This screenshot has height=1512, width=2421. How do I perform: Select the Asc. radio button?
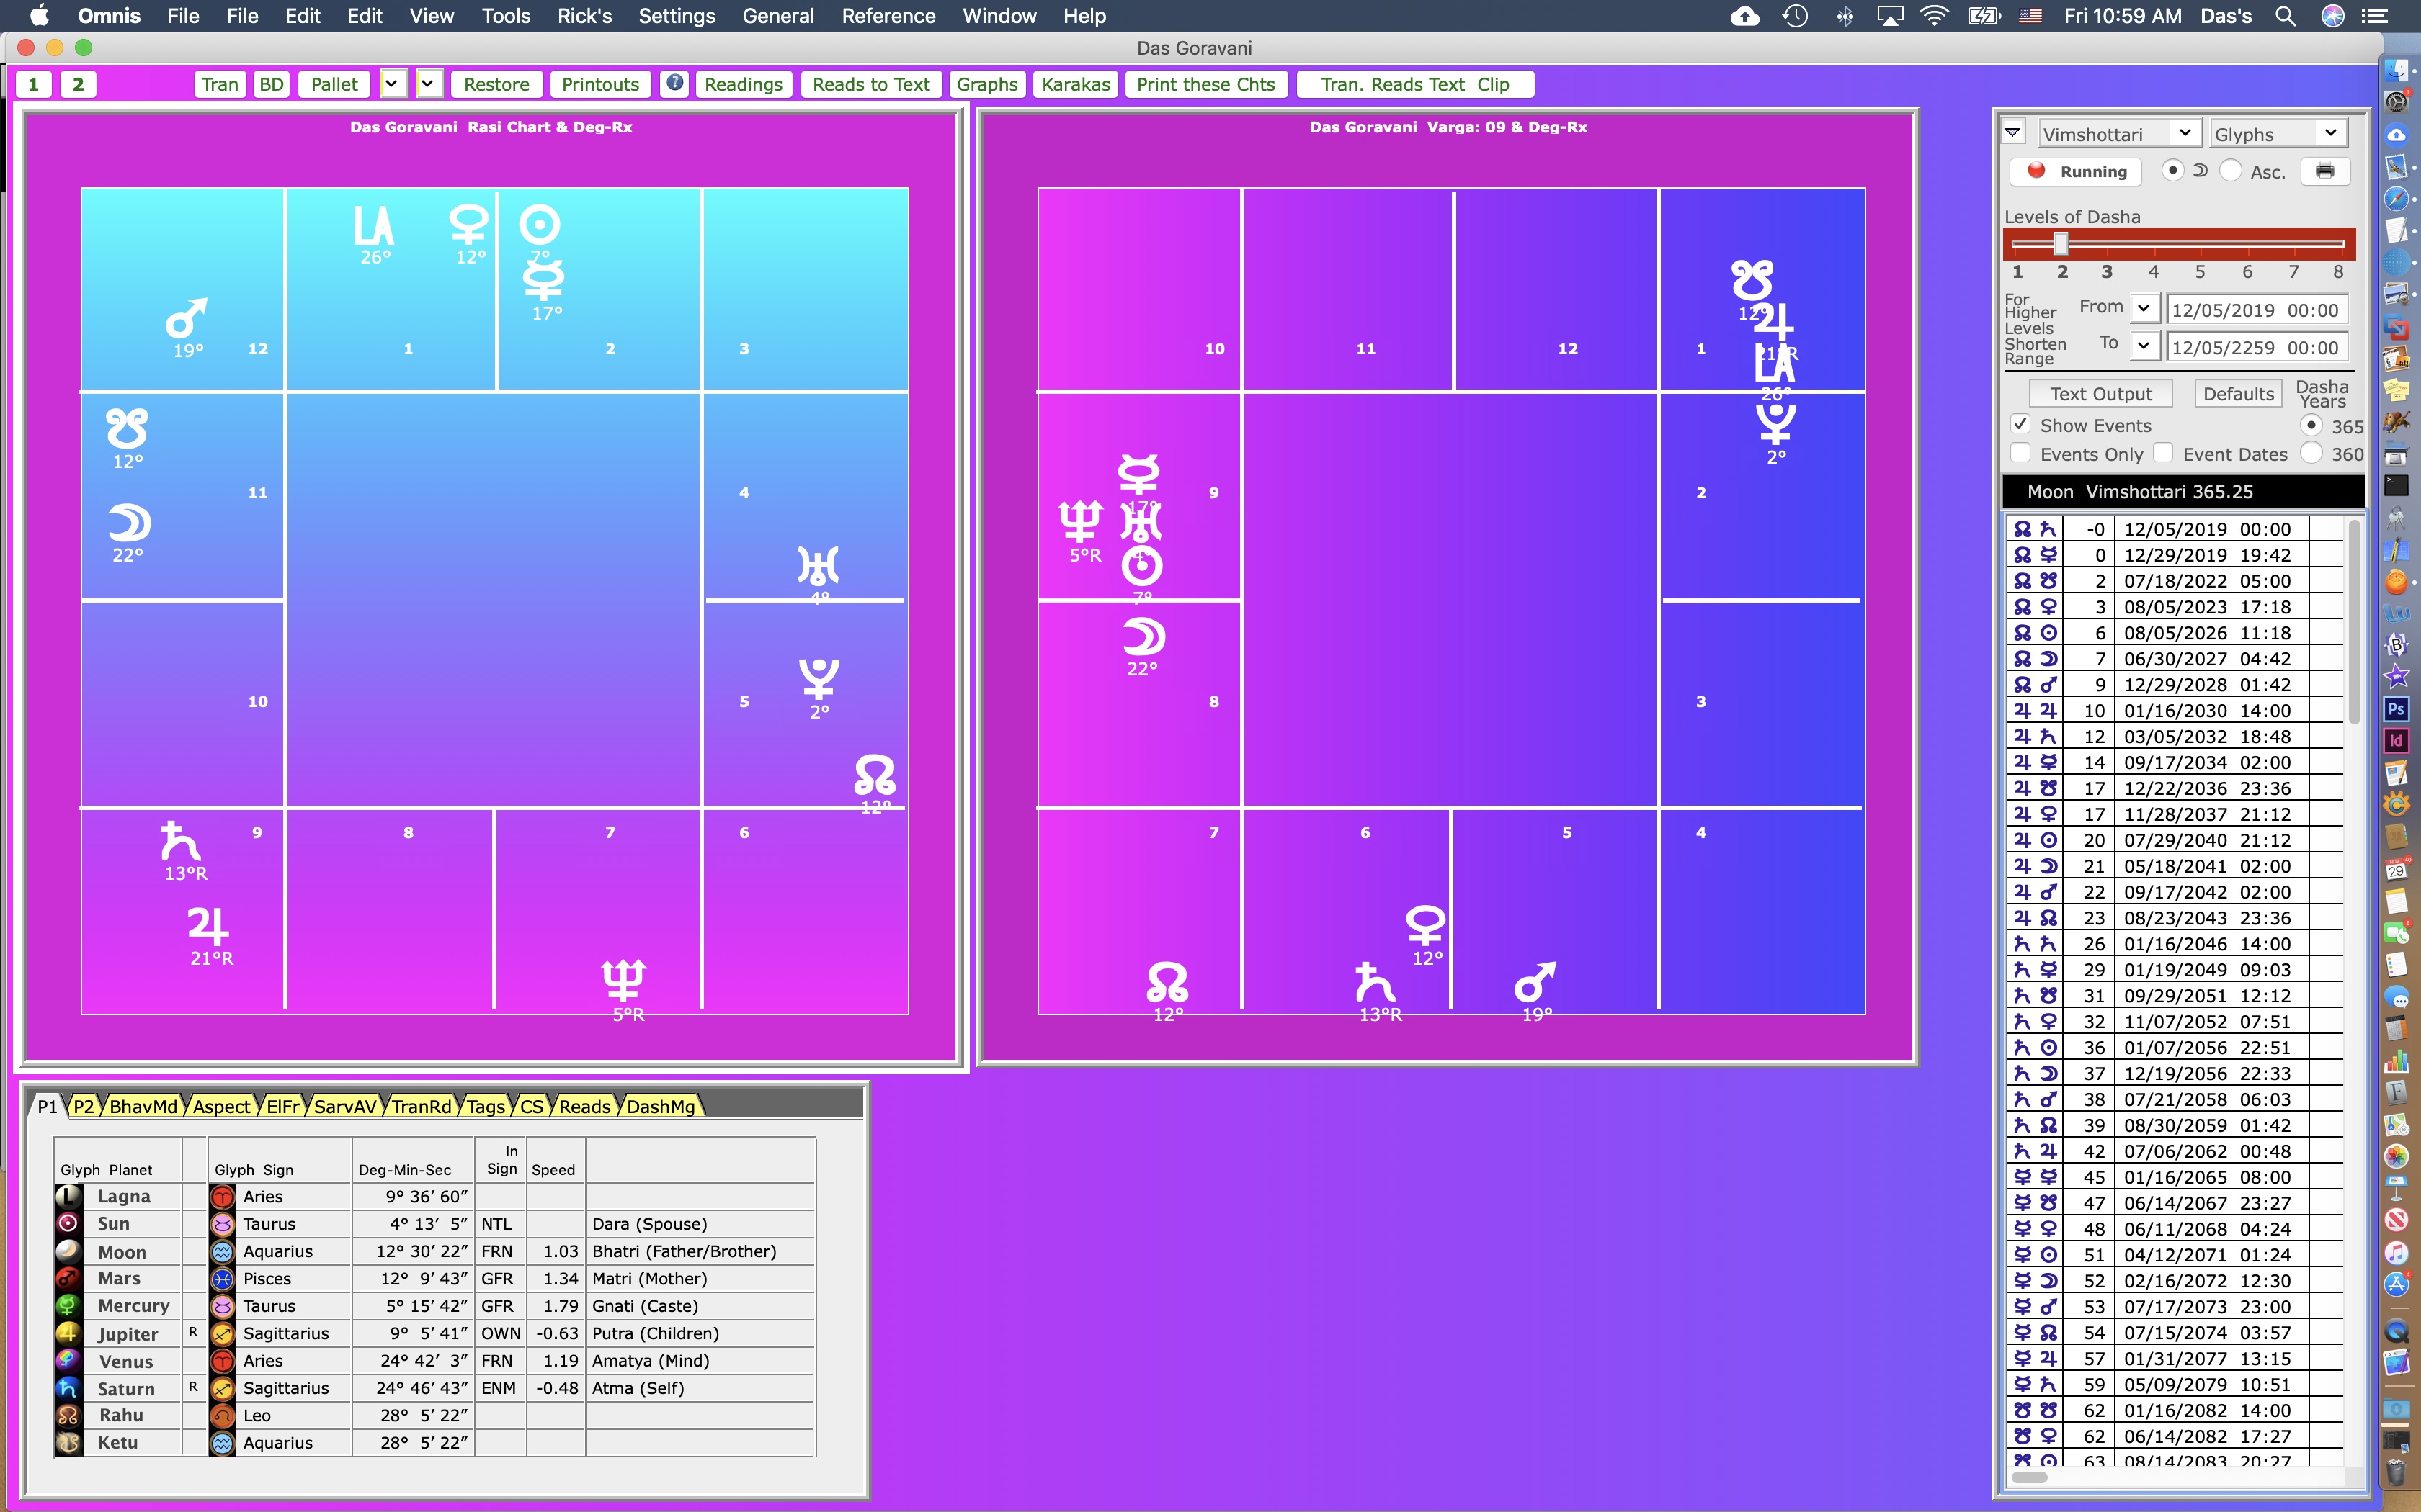[x=2230, y=171]
